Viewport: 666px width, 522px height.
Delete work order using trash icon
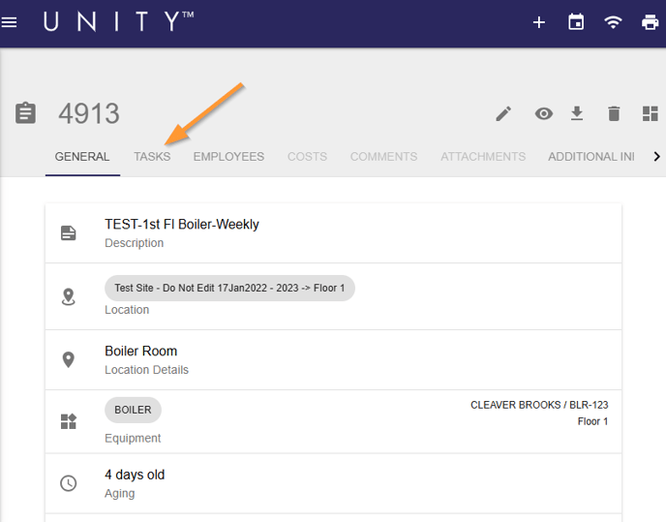tap(614, 113)
